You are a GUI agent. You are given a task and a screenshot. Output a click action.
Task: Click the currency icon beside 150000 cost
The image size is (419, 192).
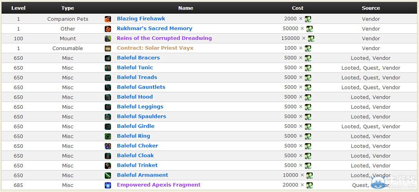point(311,38)
